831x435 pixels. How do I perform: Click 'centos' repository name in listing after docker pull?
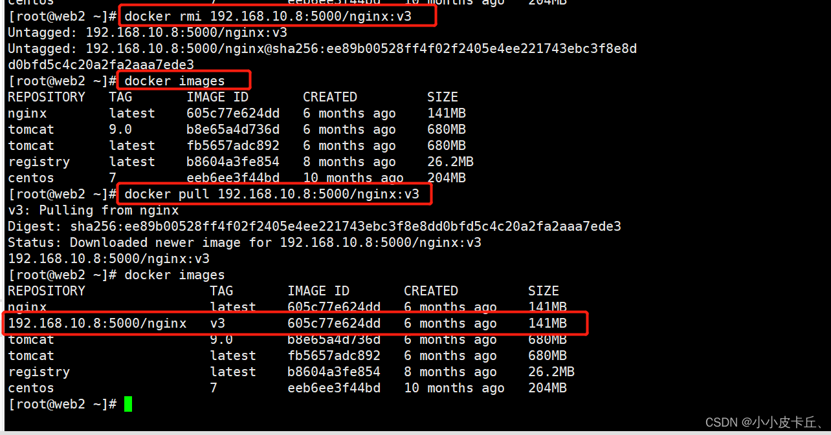31,388
